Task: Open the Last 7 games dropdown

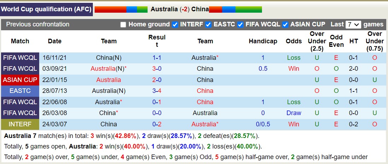Action: 353,25
